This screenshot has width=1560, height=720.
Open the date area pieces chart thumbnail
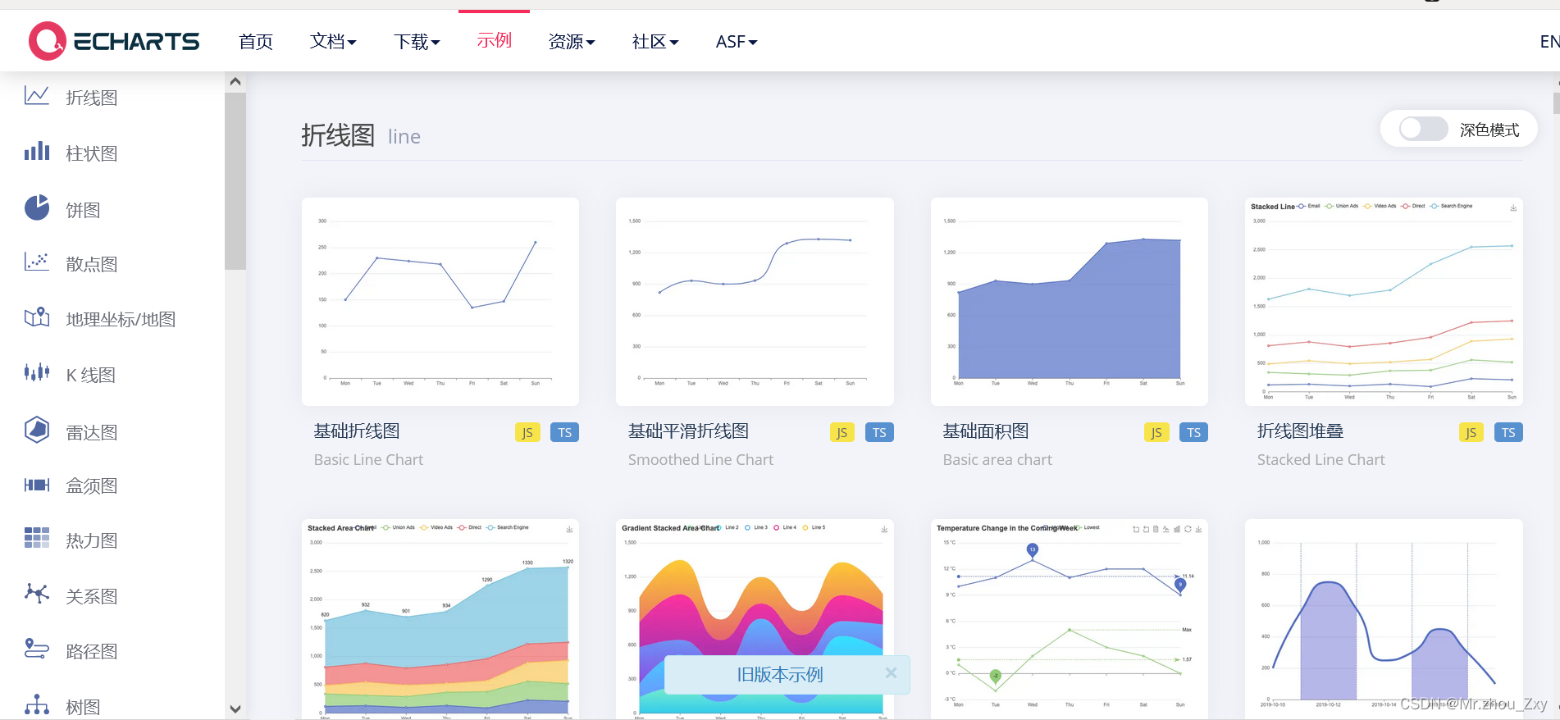[1384, 619]
